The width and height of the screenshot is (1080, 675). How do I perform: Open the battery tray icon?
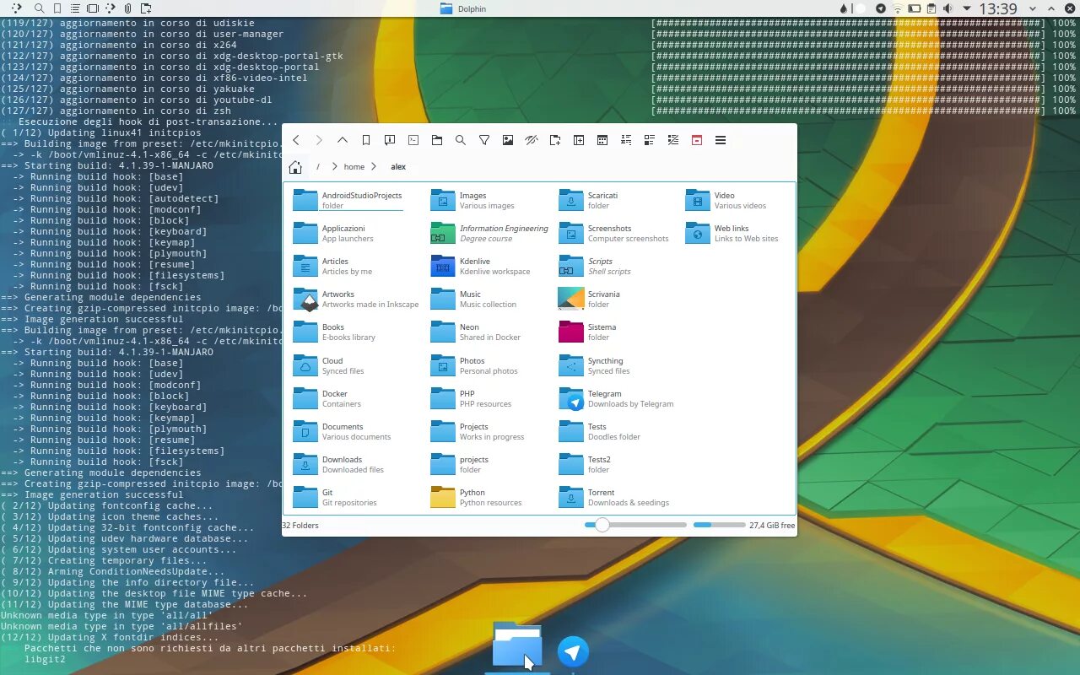tap(914, 8)
